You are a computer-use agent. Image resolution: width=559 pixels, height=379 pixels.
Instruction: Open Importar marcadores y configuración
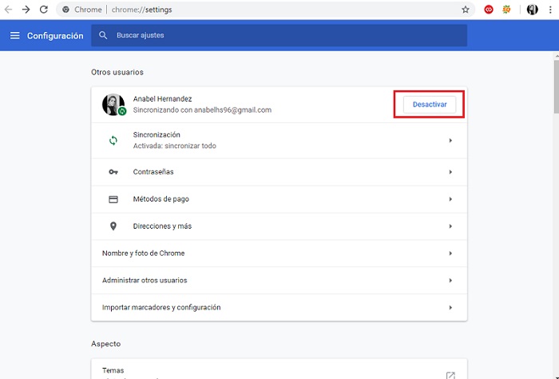[279, 308]
